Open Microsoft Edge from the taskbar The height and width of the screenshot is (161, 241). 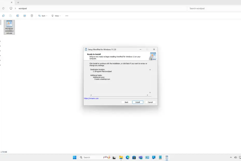click(x=127, y=157)
